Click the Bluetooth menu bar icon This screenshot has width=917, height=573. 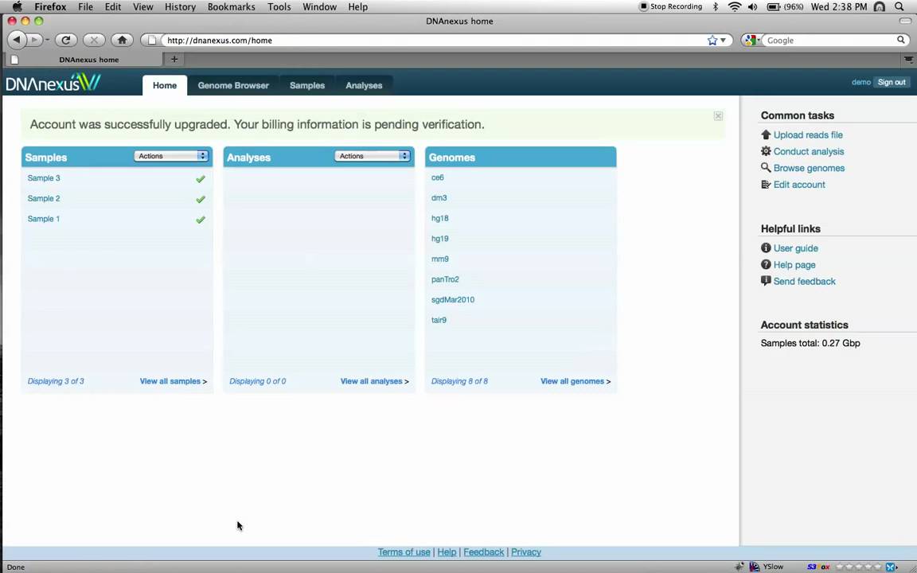716,7
